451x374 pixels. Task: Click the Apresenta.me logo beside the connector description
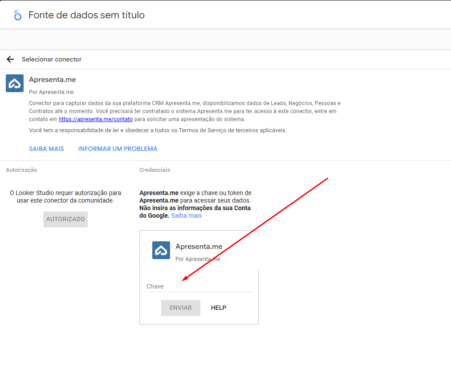tap(15, 83)
